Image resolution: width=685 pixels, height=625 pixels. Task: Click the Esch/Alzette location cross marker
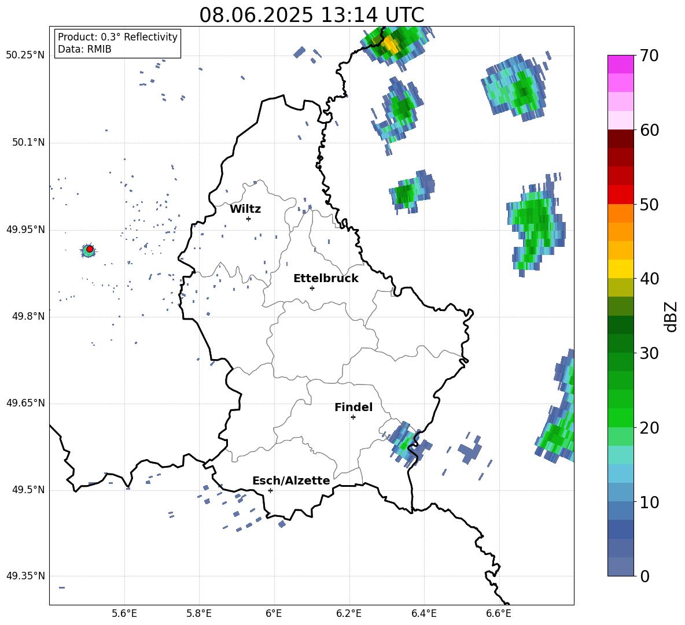click(x=270, y=490)
